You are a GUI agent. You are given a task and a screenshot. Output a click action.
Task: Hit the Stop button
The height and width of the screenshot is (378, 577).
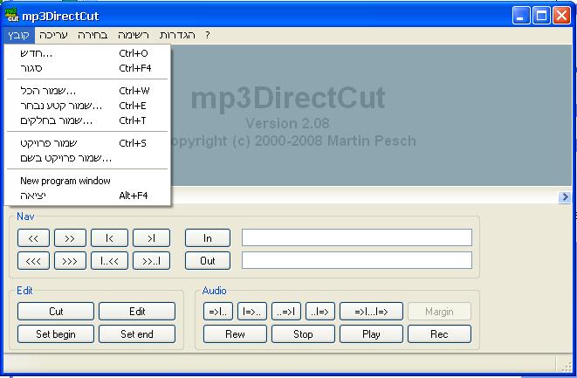click(x=303, y=333)
